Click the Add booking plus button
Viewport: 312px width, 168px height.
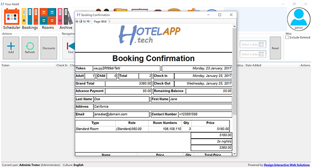tap(11, 48)
